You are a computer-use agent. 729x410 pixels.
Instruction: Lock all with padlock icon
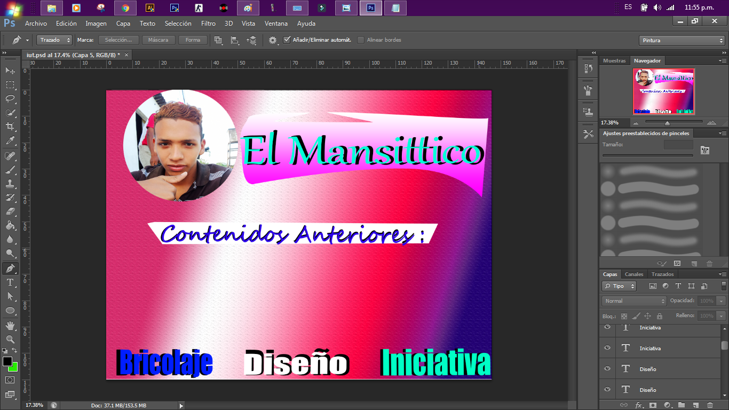coord(660,316)
